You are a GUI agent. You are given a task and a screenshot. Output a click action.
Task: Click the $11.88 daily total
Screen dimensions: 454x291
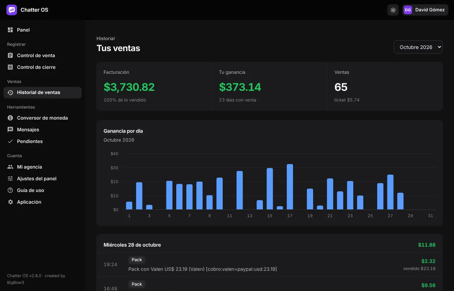click(x=427, y=245)
